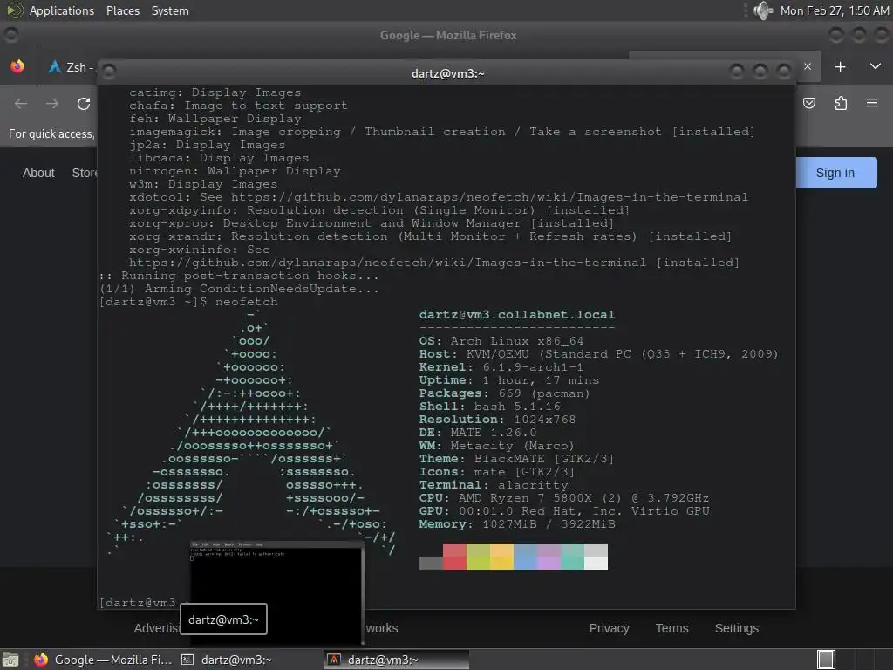This screenshot has width=893, height=670.
Task: Reload the page in Firefox
Action: click(84, 103)
